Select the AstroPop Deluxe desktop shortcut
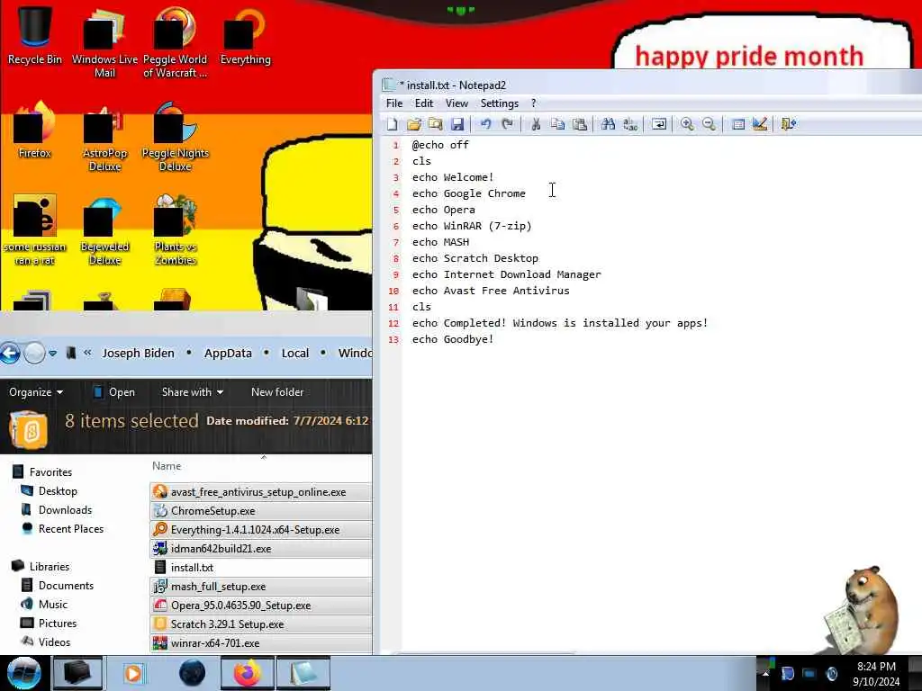The width and height of the screenshot is (922, 691). click(104, 137)
